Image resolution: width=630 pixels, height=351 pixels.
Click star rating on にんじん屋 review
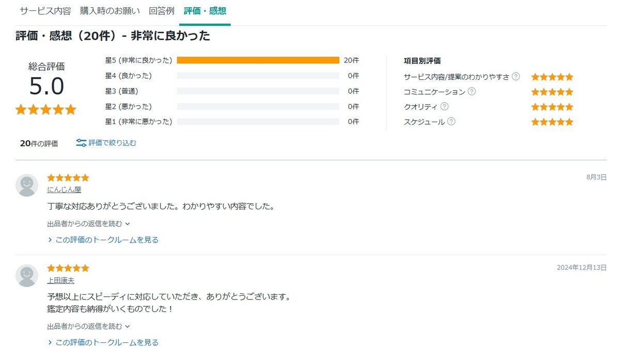point(68,178)
